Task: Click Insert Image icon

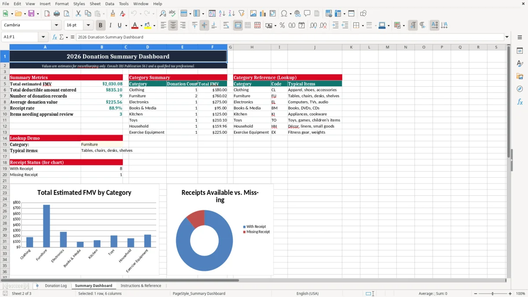Action: click(253, 14)
